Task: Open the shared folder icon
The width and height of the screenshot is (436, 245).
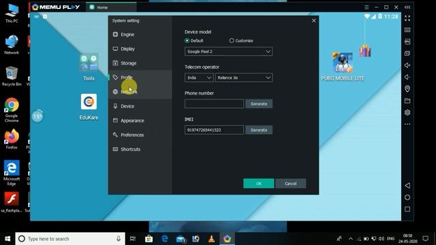Action: click(x=407, y=101)
